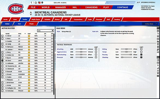Viewport: 160px width, 99px height.
Task: Click the Role Info link
Action: (x=95, y=32)
